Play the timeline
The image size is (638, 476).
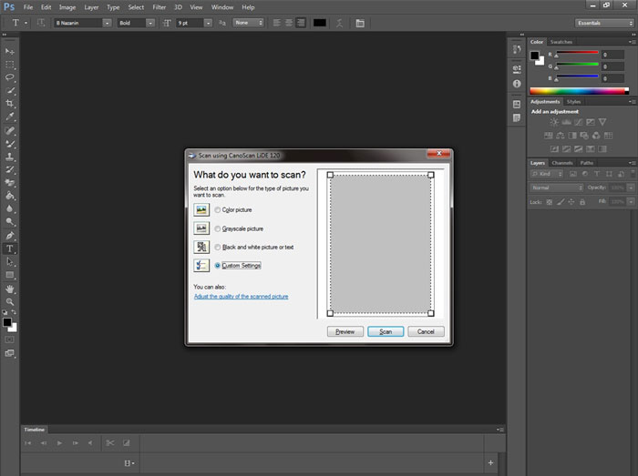(59, 442)
